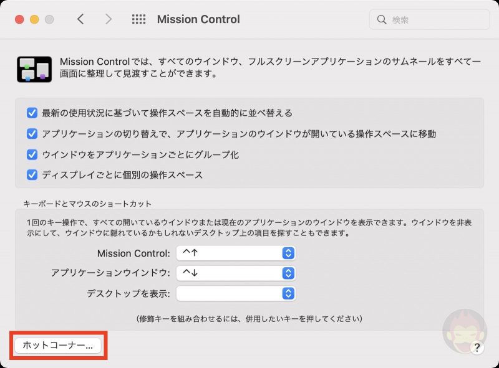Click the back navigation chevron
The height and width of the screenshot is (368, 499).
click(x=80, y=19)
